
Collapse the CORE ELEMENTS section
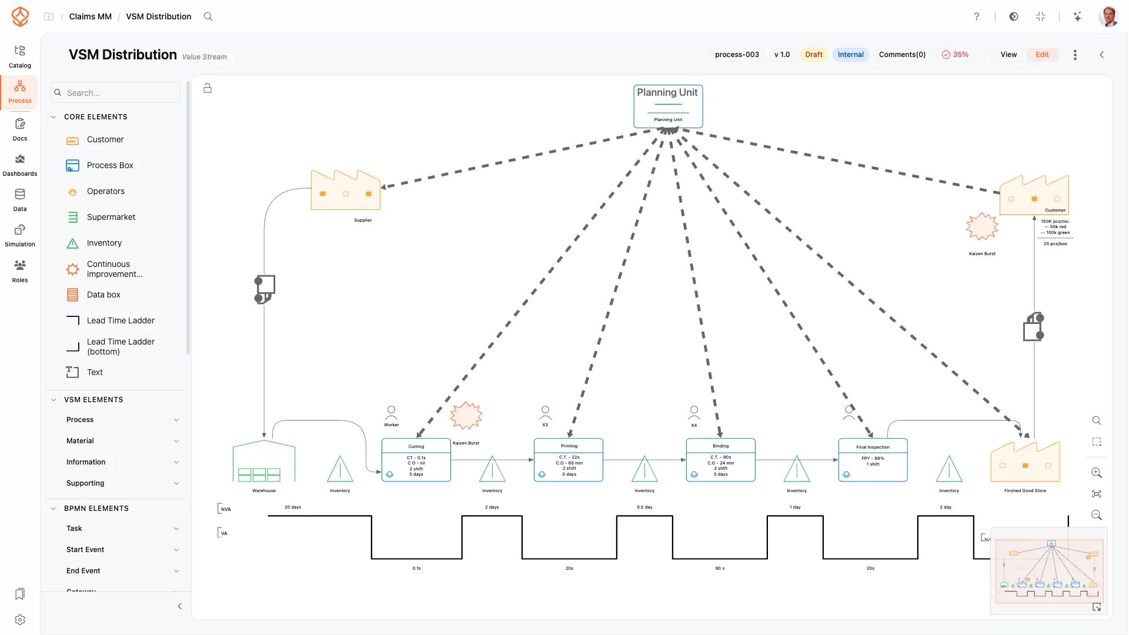[54, 117]
